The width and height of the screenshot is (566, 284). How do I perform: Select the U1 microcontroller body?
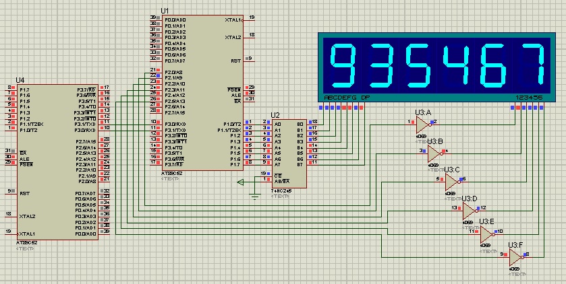coord(202,92)
